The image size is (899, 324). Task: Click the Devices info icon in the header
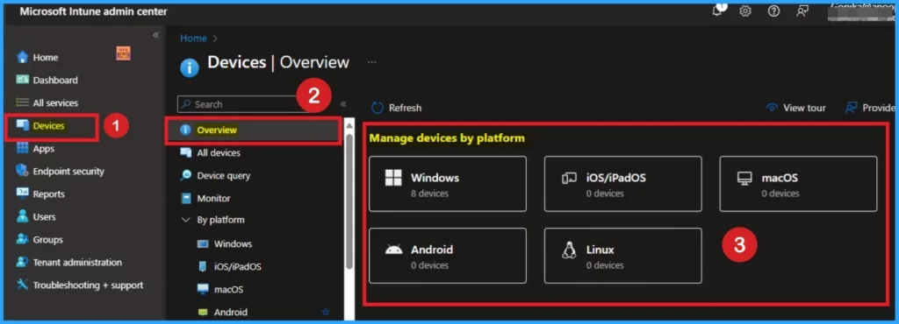point(190,68)
